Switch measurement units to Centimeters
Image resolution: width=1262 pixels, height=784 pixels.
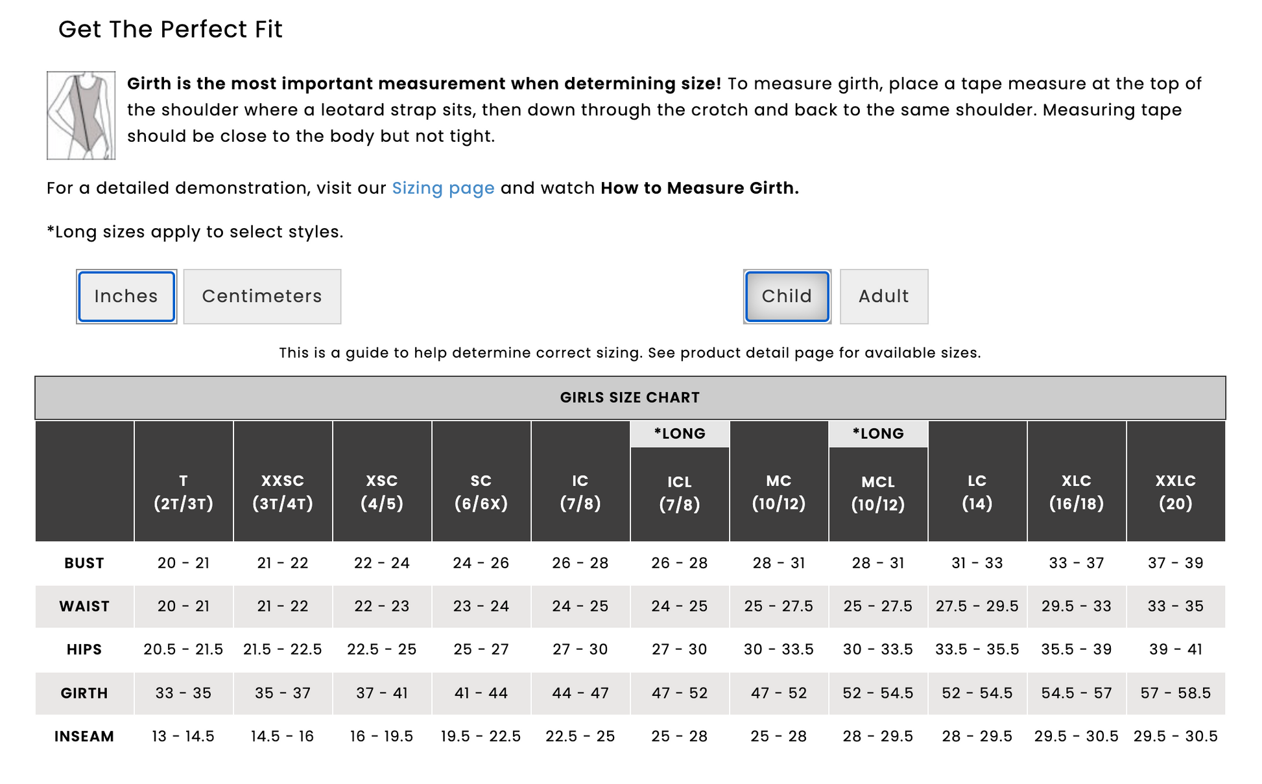point(262,297)
